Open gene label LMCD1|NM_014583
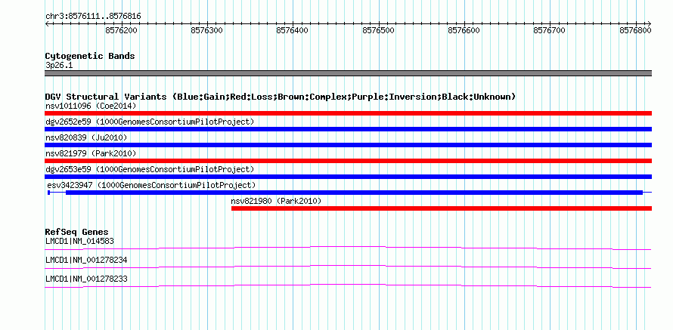The width and height of the screenshot is (673, 330). click(x=79, y=242)
